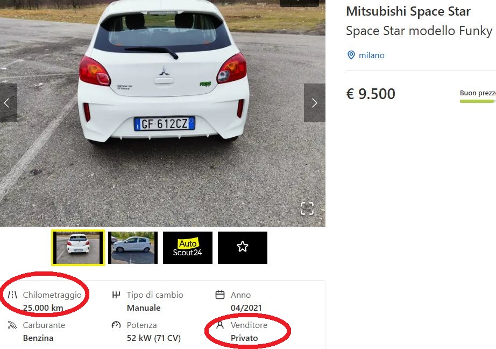Open the AutoScout24 logo thumbnail

(x=188, y=248)
